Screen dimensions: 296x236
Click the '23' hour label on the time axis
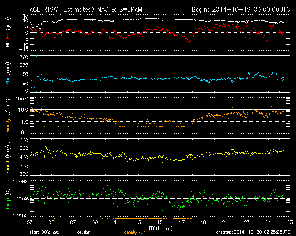(247, 222)
